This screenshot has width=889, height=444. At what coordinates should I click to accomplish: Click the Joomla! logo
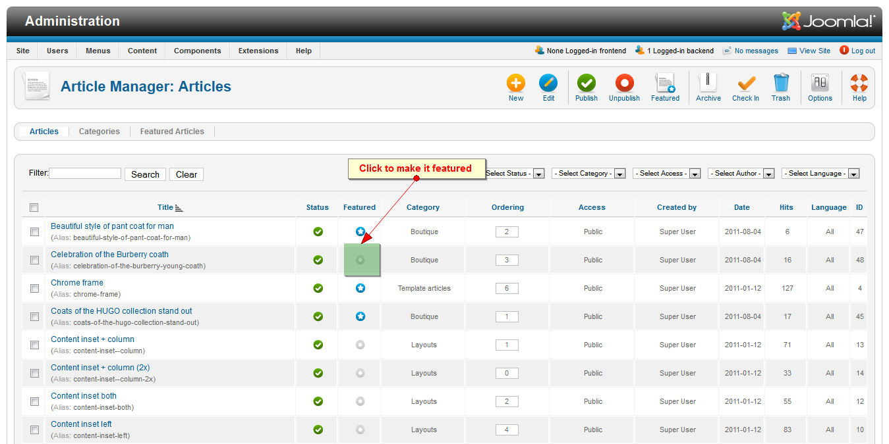[828, 21]
